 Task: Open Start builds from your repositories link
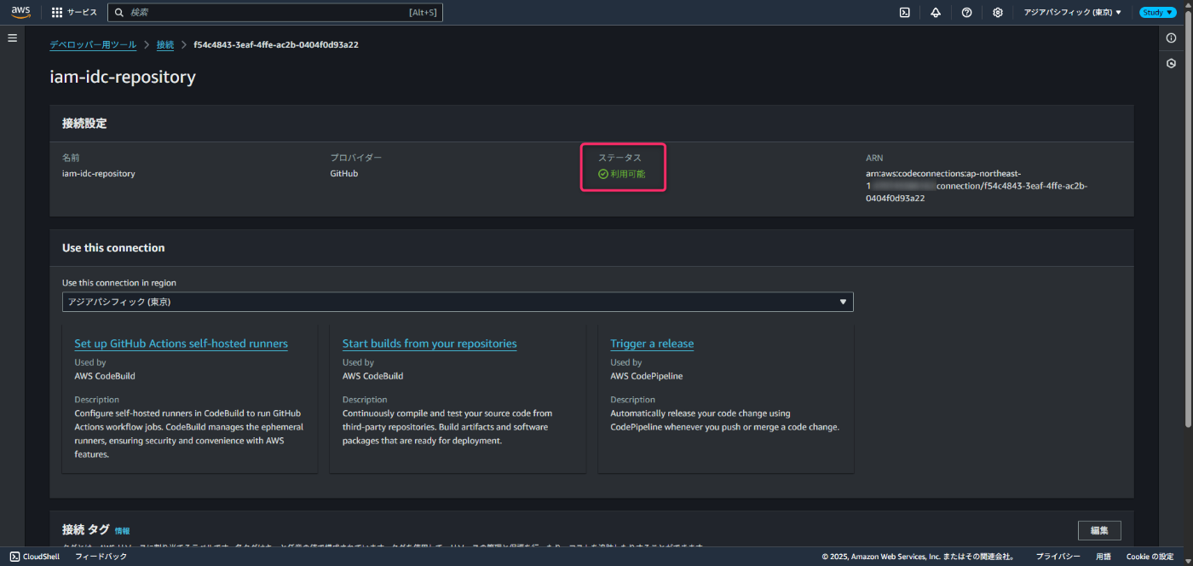pyautogui.click(x=429, y=344)
